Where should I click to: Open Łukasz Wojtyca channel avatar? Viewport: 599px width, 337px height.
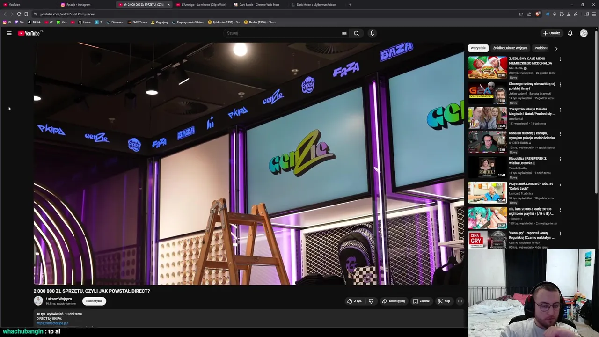click(x=38, y=301)
